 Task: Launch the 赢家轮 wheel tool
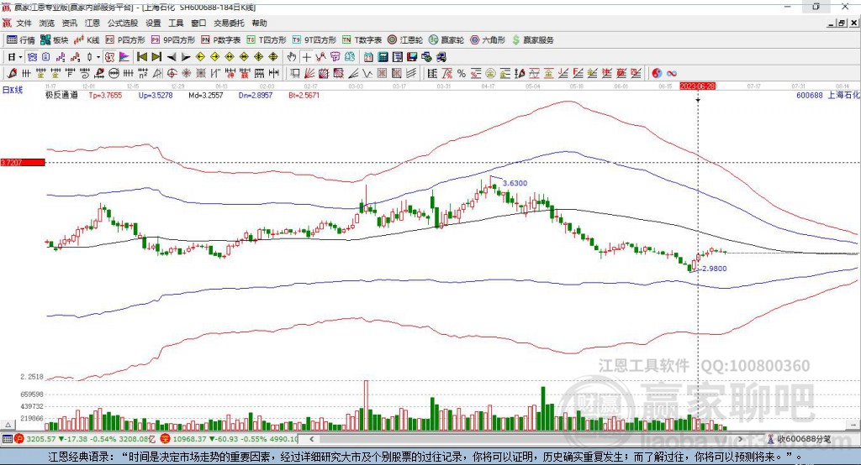point(446,40)
